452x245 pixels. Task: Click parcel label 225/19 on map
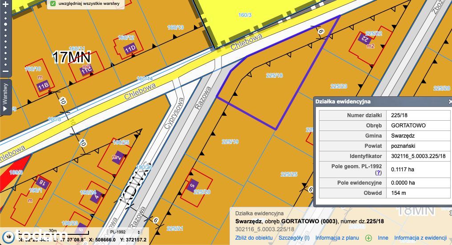(230, 142)
